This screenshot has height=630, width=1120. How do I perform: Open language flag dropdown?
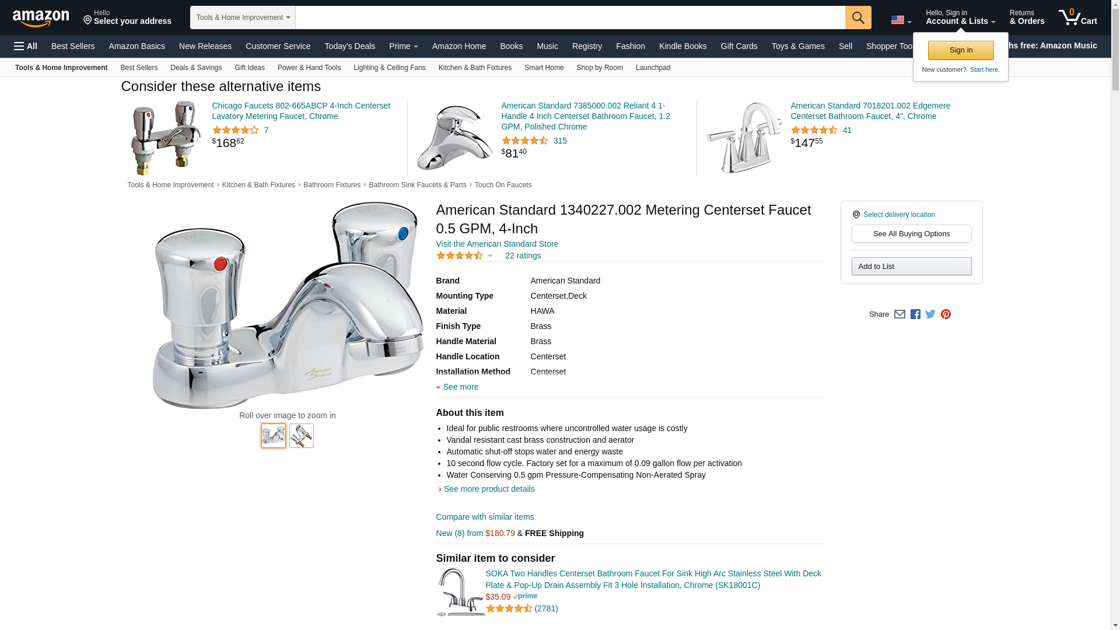901,20
